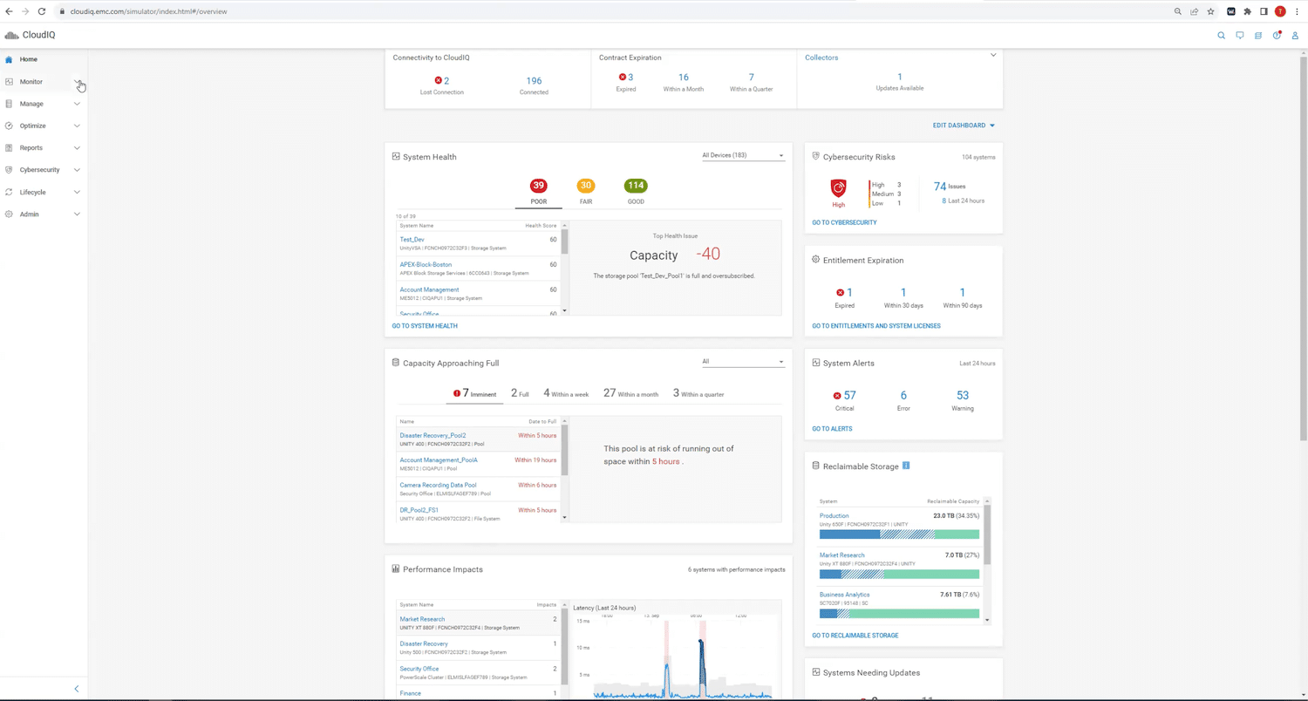
Task: Click GO TO ENTITLEMENTS AND SYSTEM LICENSES link
Action: pos(876,326)
